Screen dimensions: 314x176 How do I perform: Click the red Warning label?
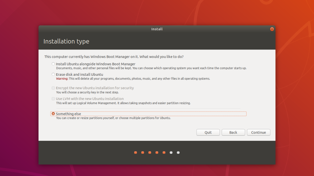click(62, 79)
